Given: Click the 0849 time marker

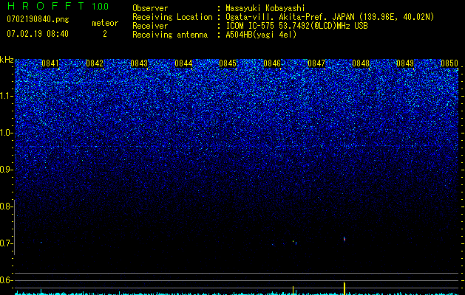Looking at the screenshot, I should [x=405, y=63].
